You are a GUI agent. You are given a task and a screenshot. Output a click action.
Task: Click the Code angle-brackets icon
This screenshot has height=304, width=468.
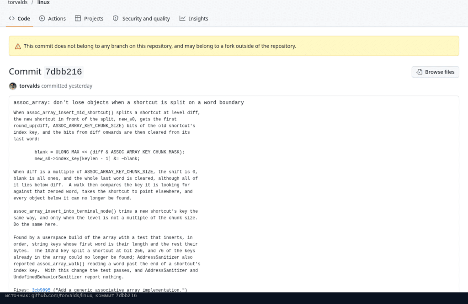click(11, 18)
